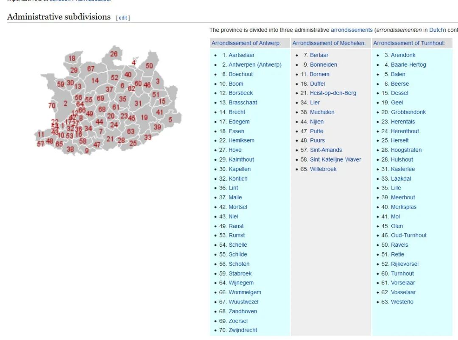Open the Arendonk link
Viewport: 458px width, 340px height.
tap(403, 55)
